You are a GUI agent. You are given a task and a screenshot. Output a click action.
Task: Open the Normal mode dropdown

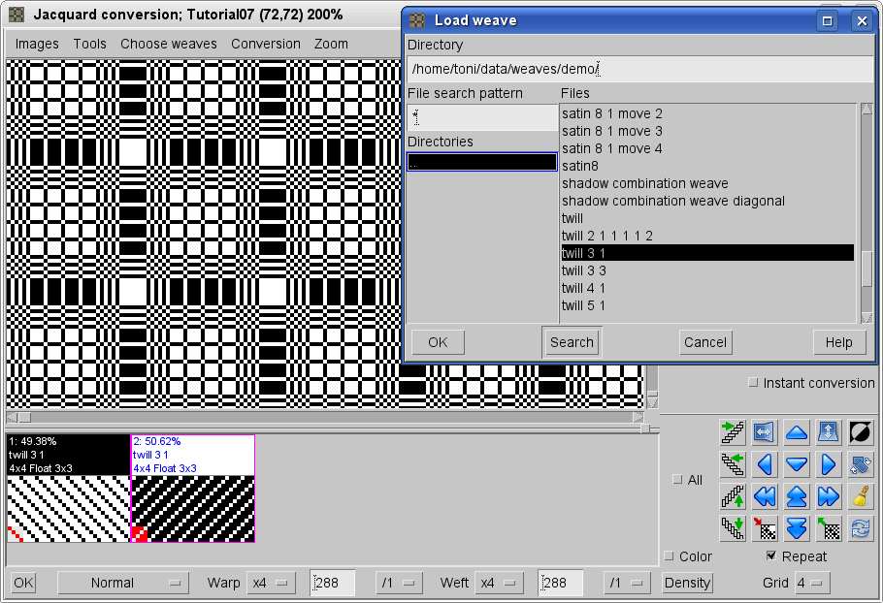tap(123, 583)
